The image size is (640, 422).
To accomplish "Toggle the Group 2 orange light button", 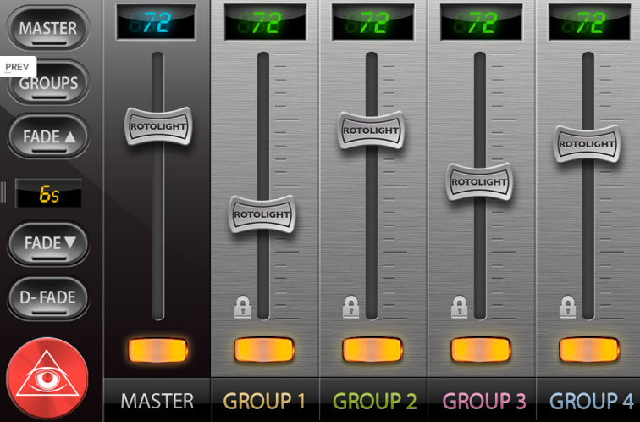I will (x=372, y=350).
